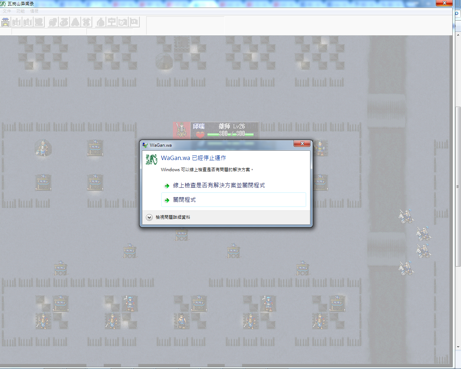Close the WaGan.wa error dialog

point(302,143)
